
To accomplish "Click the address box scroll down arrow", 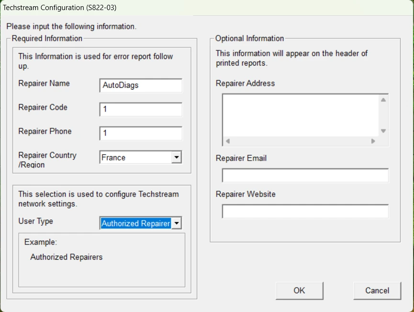I will tap(383, 131).
